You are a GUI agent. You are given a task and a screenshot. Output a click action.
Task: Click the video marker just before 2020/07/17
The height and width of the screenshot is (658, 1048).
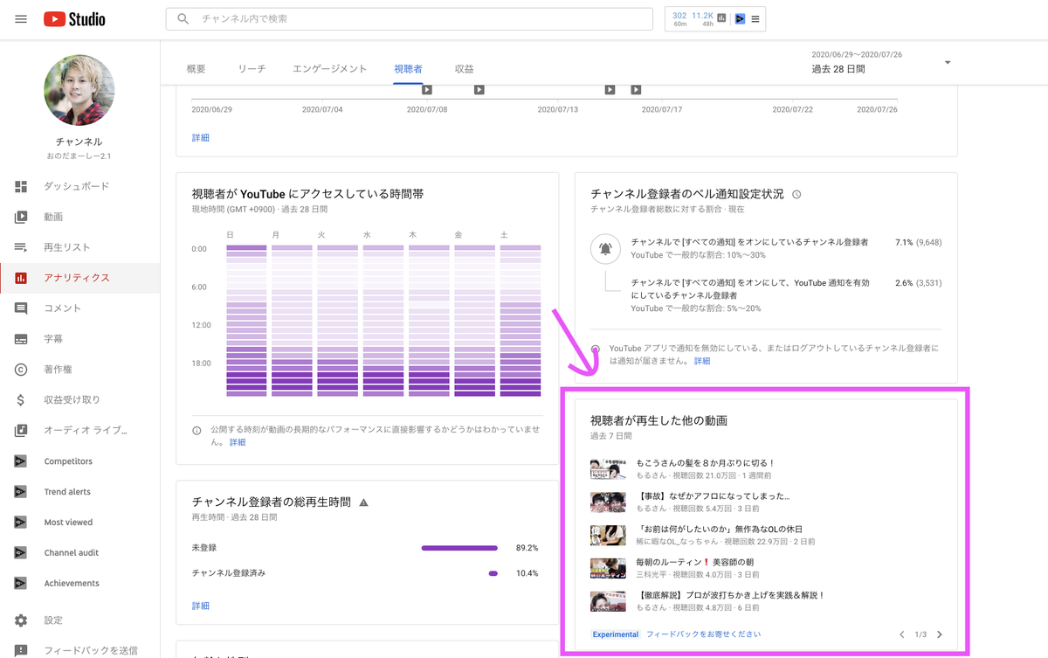pos(610,89)
